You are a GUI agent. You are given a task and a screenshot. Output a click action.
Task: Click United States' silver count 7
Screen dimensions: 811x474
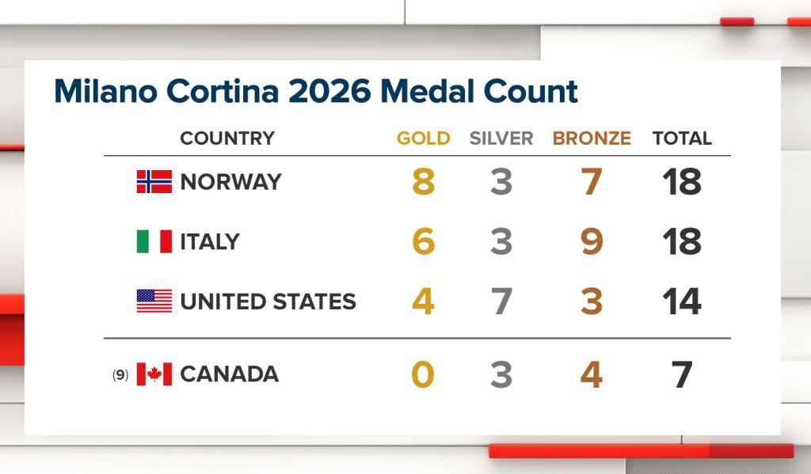[x=501, y=301]
